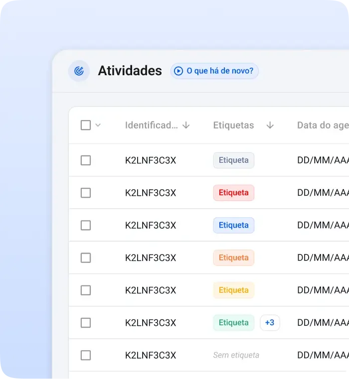Expand the chevron beside the select-all checkbox
This screenshot has width=349, height=379.
click(x=98, y=125)
